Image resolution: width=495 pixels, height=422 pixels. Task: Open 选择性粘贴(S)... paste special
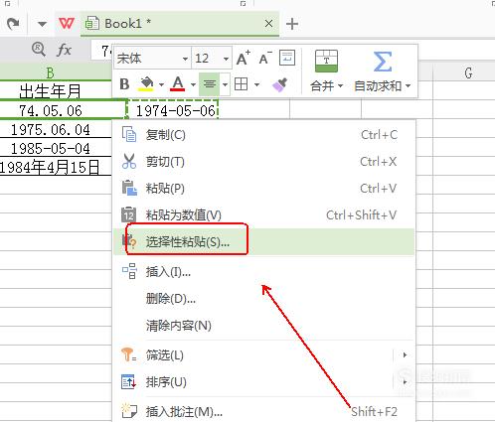[x=263, y=242]
